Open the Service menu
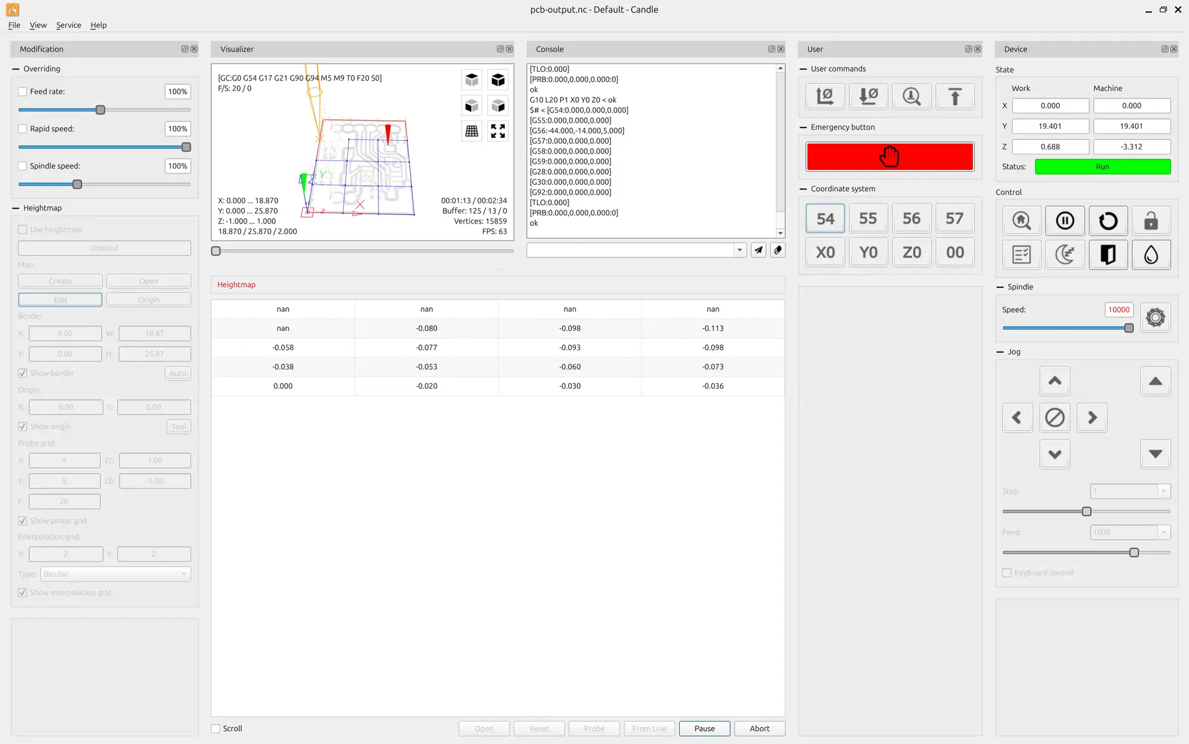 (x=68, y=25)
